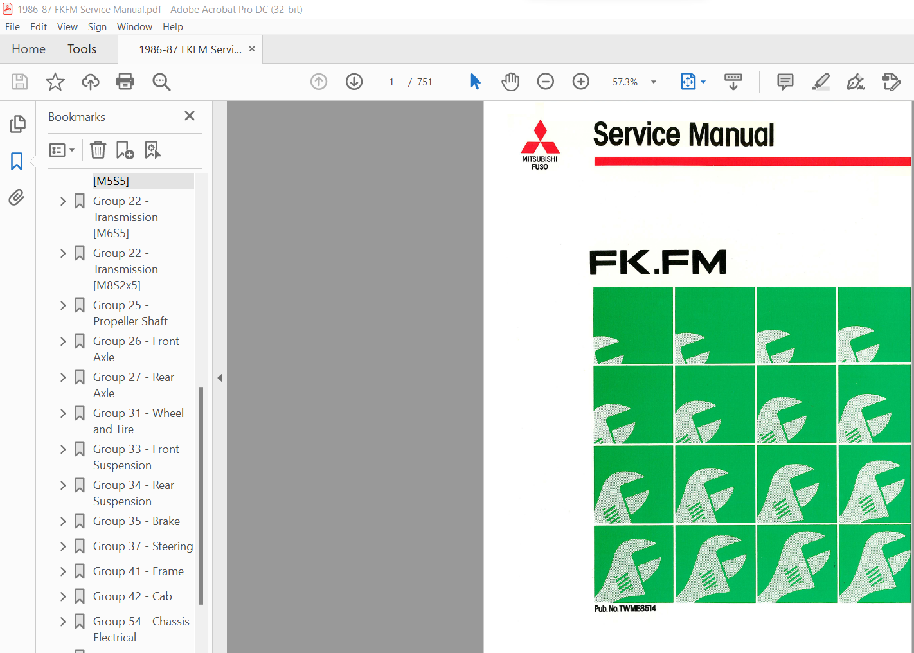Screen dimensions: 914x653
Task: Switch to the Home tab
Action: pos(28,49)
